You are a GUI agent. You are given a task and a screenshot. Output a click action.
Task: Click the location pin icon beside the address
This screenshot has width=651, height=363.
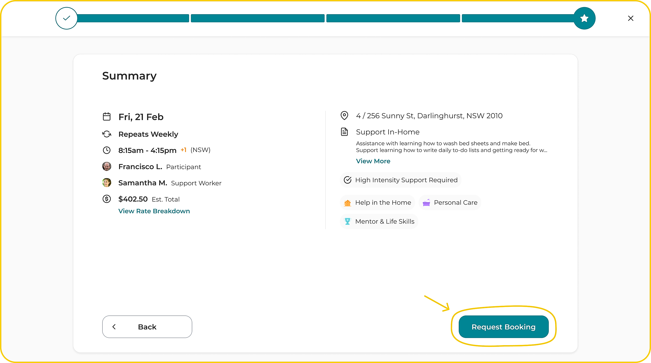tap(344, 116)
